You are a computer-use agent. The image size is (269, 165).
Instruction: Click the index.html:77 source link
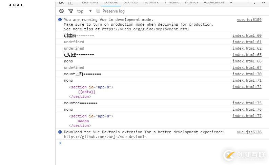click(247, 116)
